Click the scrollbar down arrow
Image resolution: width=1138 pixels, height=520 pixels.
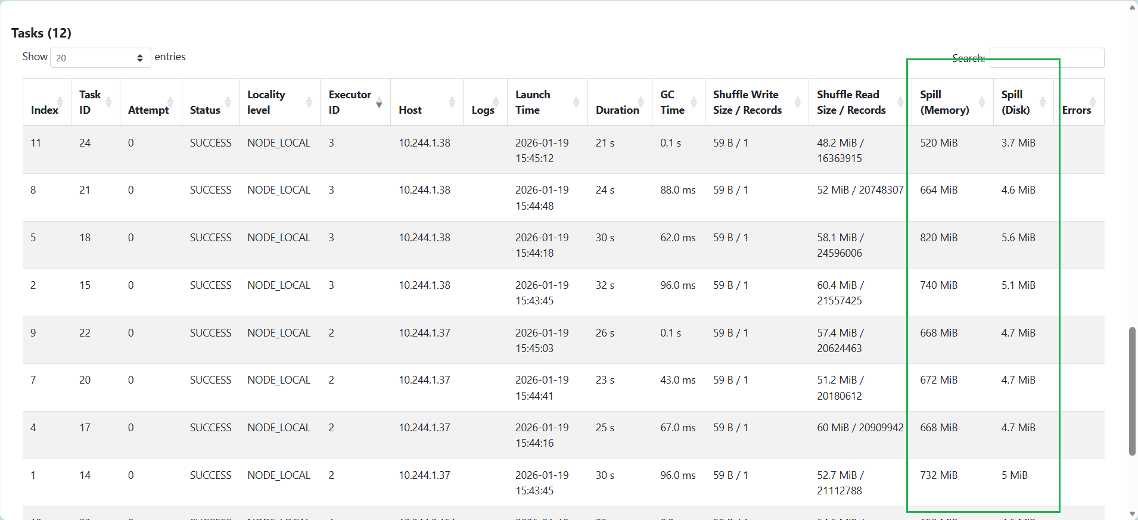(1132, 513)
